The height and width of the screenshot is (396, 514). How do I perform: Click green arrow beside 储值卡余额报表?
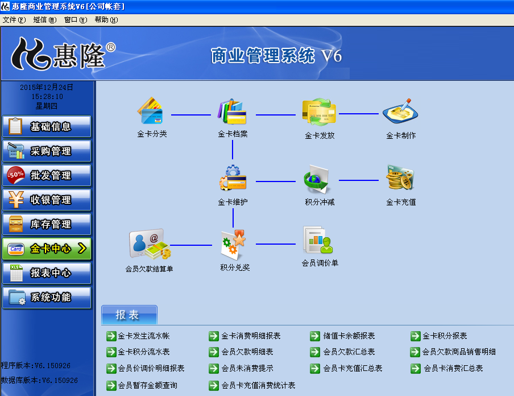[x=315, y=336]
